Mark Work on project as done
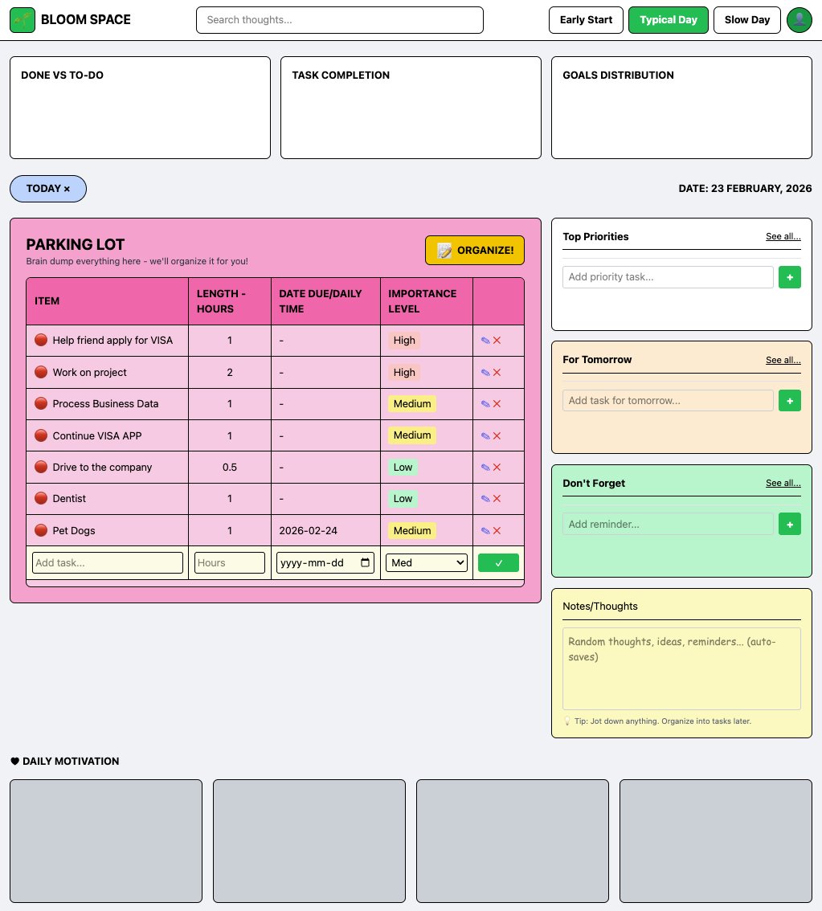This screenshot has width=822, height=911. point(41,372)
